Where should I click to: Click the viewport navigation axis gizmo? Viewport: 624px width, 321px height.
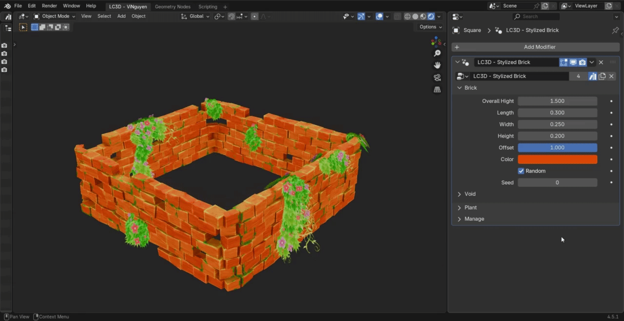pyautogui.click(x=436, y=41)
